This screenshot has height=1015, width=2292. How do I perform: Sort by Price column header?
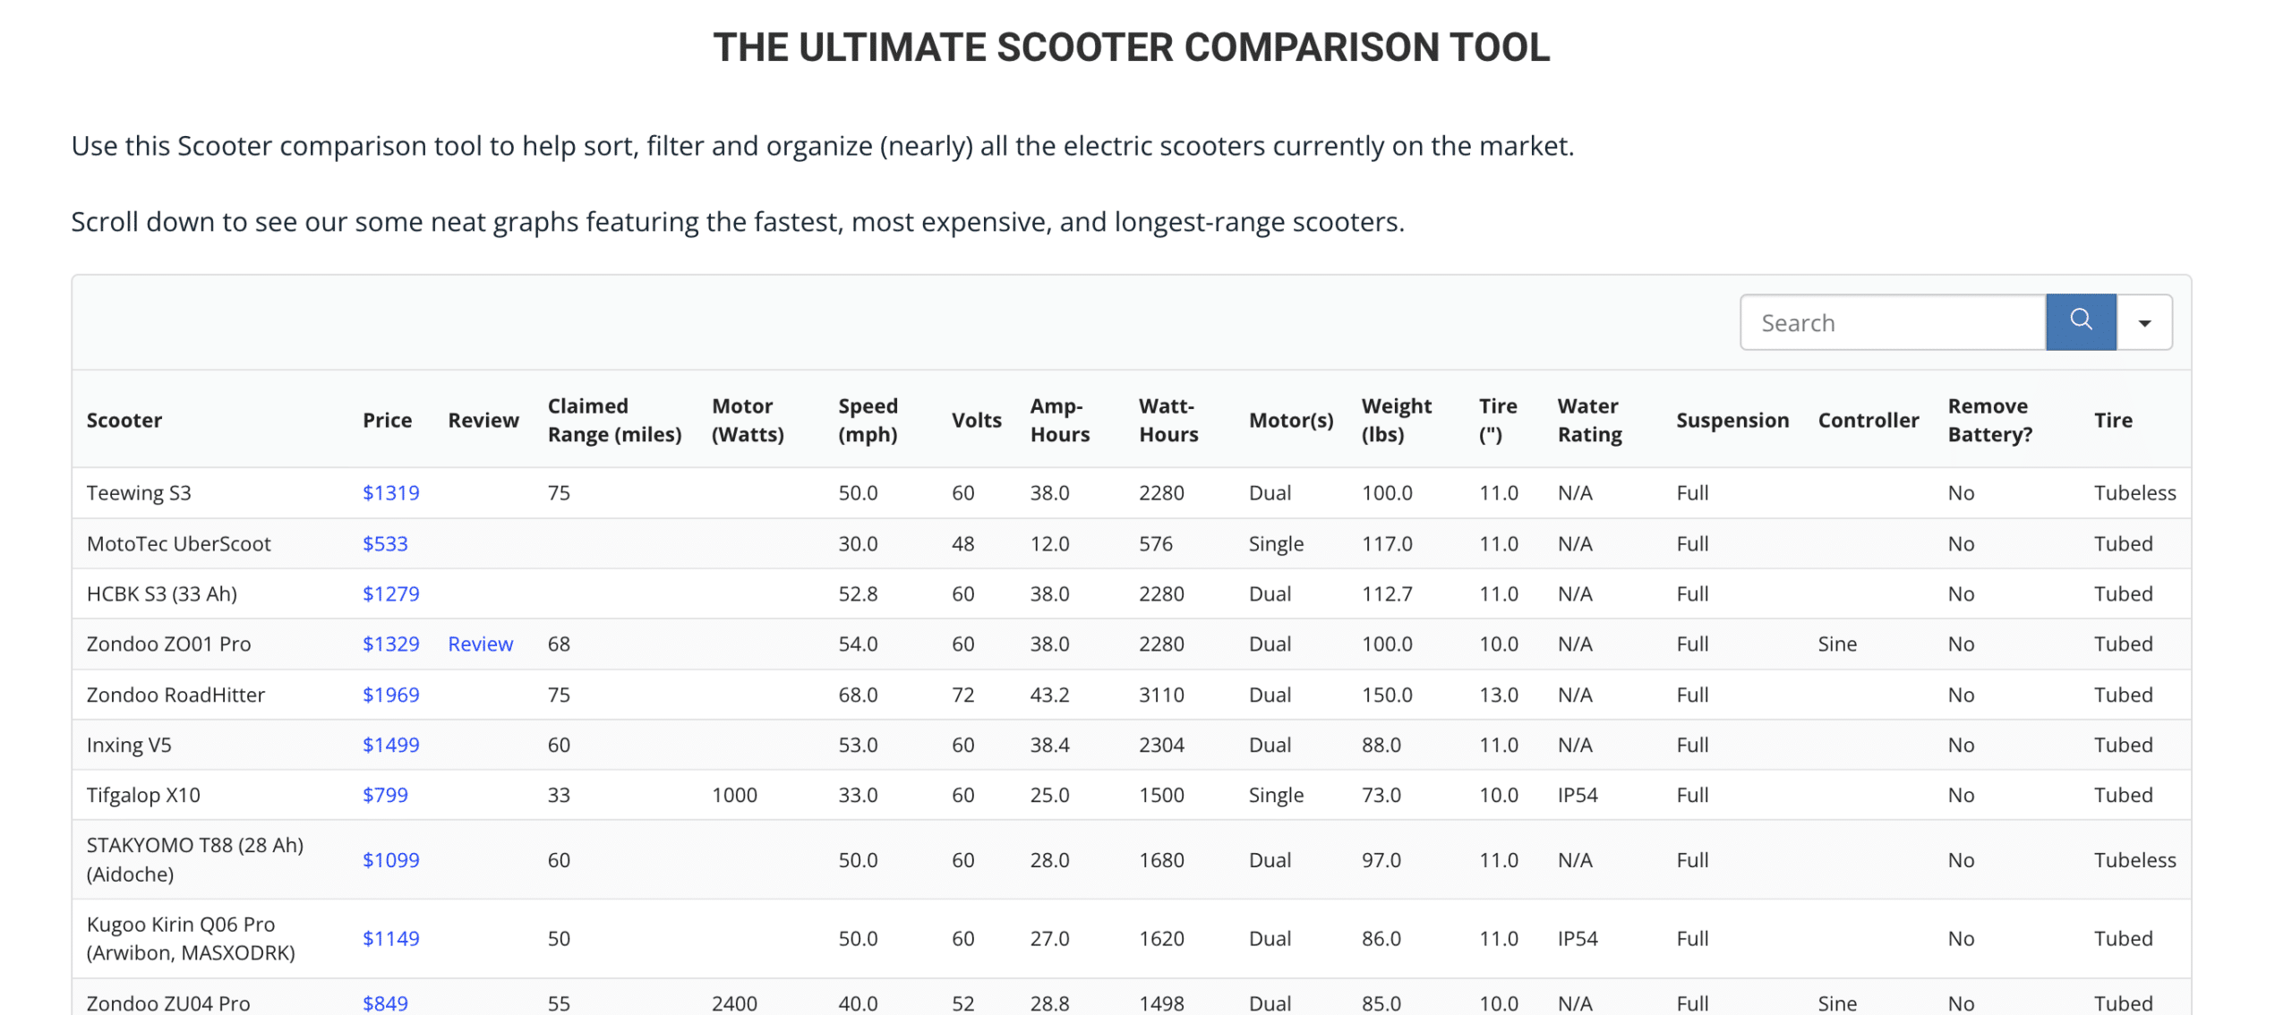tap(387, 420)
